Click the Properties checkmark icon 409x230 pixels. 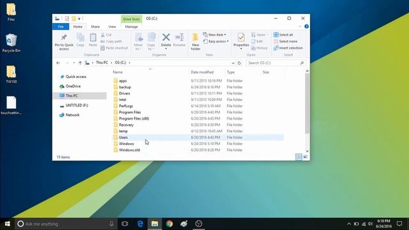[241, 38]
